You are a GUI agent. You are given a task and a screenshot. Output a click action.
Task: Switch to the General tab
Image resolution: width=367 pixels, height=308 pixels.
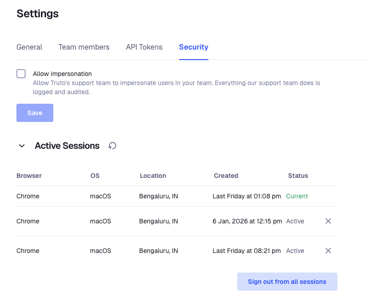pyautogui.click(x=29, y=47)
